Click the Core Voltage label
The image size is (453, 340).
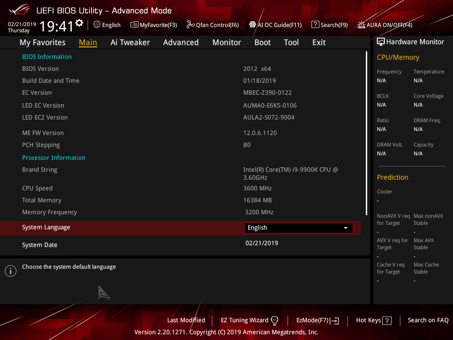click(428, 96)
